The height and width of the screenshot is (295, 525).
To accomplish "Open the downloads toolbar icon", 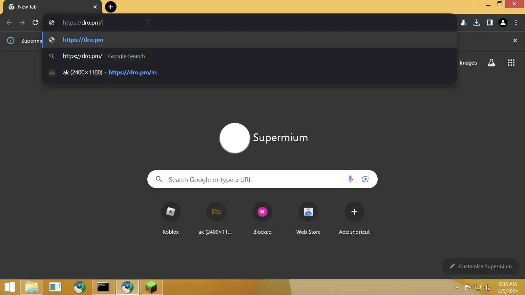I will tap(477, 23).
